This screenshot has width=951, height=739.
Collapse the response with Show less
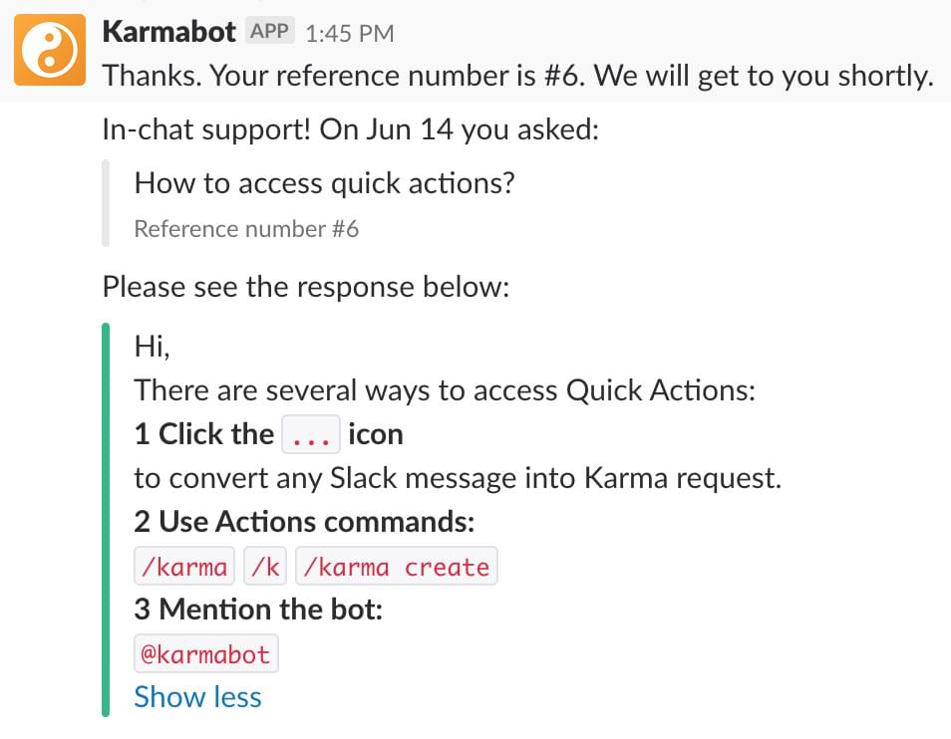[197, 697]
